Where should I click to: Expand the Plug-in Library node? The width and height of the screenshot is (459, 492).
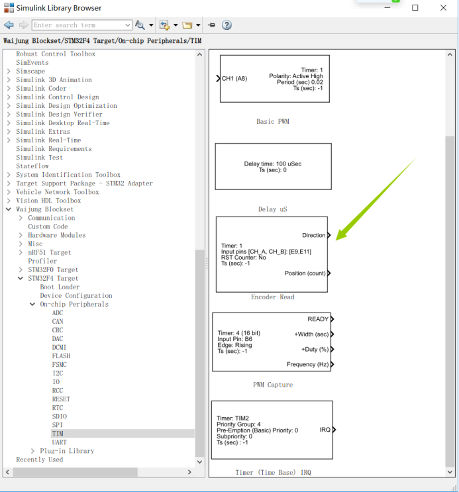(32, 451)
